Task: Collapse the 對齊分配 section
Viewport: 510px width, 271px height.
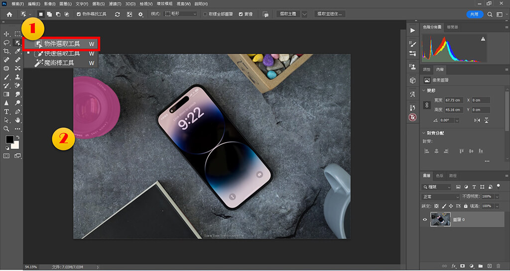Action: 423,133
